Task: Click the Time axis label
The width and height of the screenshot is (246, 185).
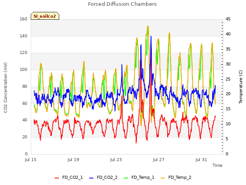Action: [x=218, y=165]
